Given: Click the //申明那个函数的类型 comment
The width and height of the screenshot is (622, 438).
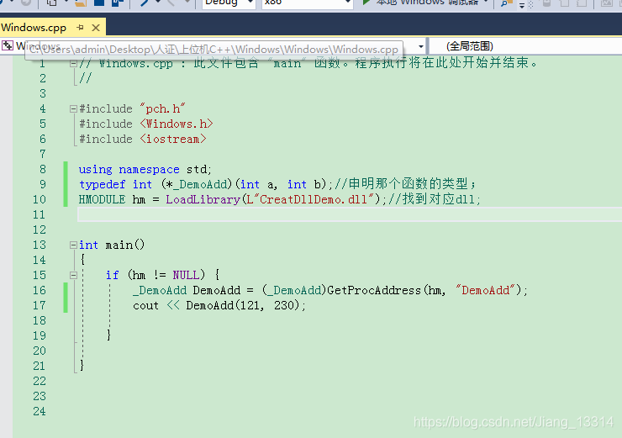Looking at the screenshot, I should (404, 184).
